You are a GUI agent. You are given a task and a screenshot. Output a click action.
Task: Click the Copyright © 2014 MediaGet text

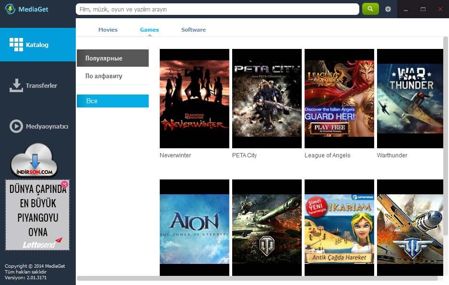pyautogui.click(x=35, y=266)
